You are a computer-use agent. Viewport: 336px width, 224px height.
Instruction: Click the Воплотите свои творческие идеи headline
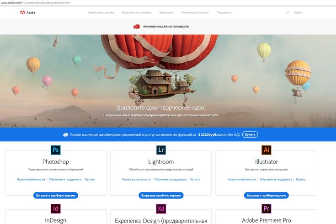pos(161,107)
